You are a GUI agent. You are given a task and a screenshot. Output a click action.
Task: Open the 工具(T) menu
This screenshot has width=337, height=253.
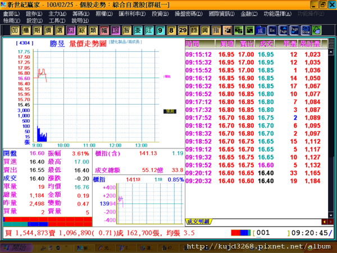[x=57, y=21]
